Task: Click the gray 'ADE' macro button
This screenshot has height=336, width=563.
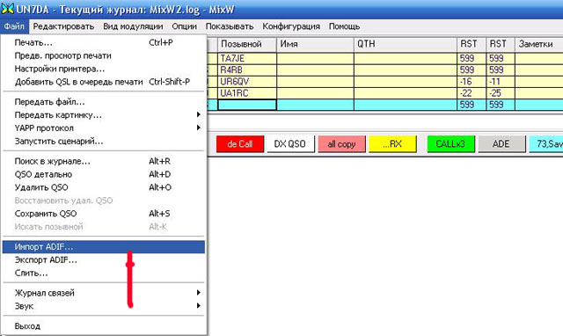Action: 501,144
